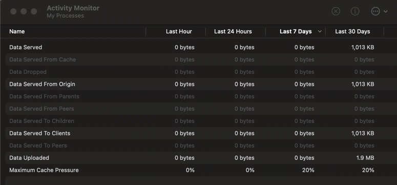This screenshot has height=185, width=397.
Task: Select the Data Served From Origin row
Action: (x=199, y=84)
